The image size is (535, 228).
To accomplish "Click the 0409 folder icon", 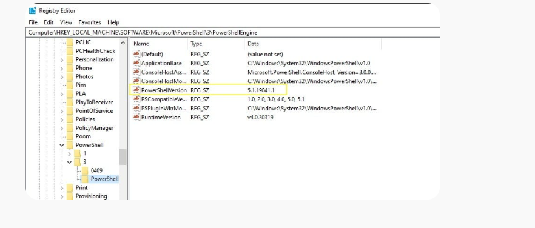I will point(85,170).
